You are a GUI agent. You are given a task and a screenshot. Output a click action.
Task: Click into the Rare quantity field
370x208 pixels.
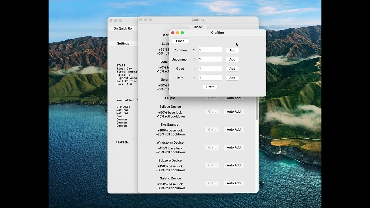point(210,78)
